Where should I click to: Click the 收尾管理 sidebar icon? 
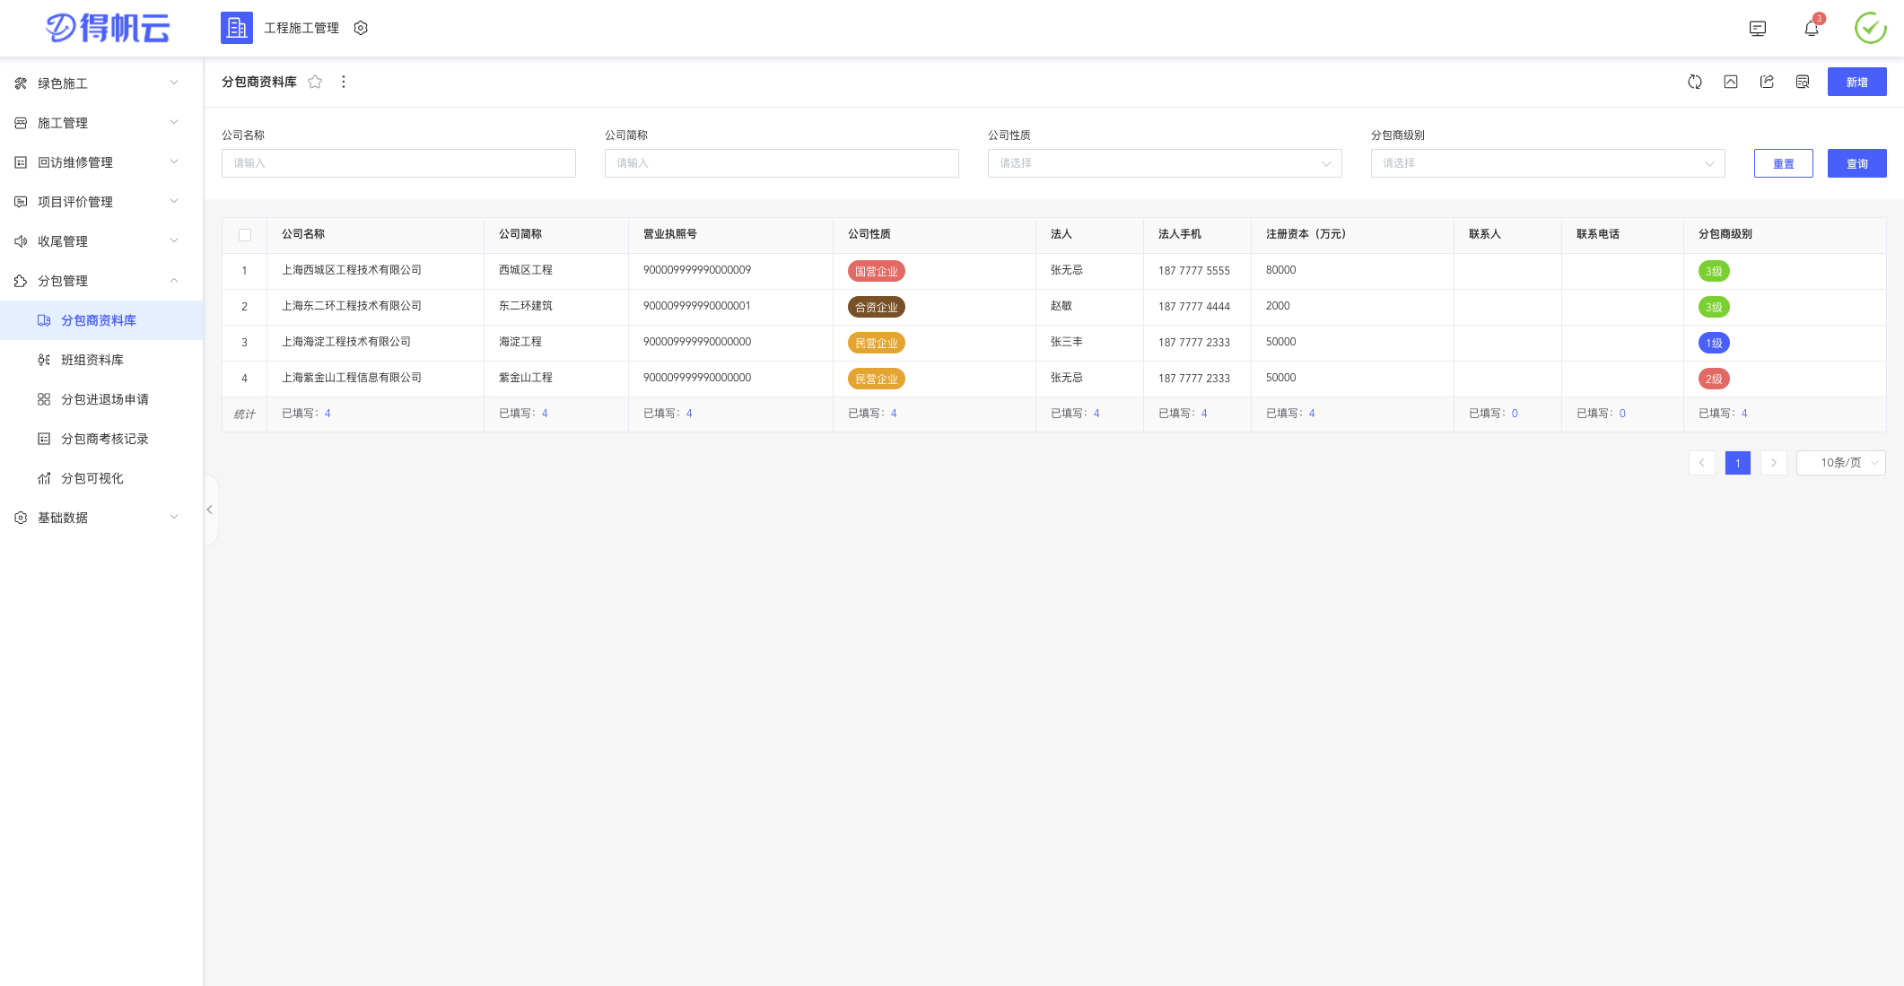click(21, 241)
